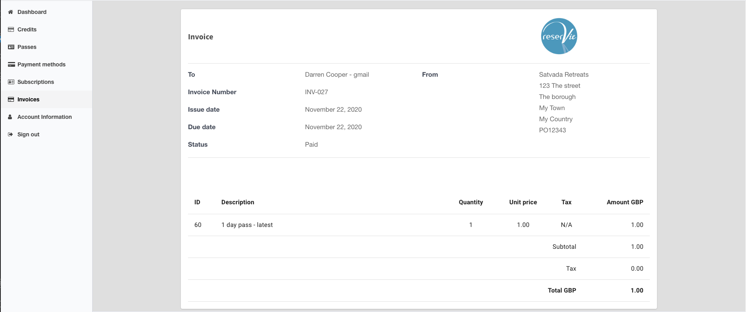Click the recipient name Darren Cooper - gmail
Image resolution: width=746 pixels, height=312 pixels.
click(x=337, y=75)
